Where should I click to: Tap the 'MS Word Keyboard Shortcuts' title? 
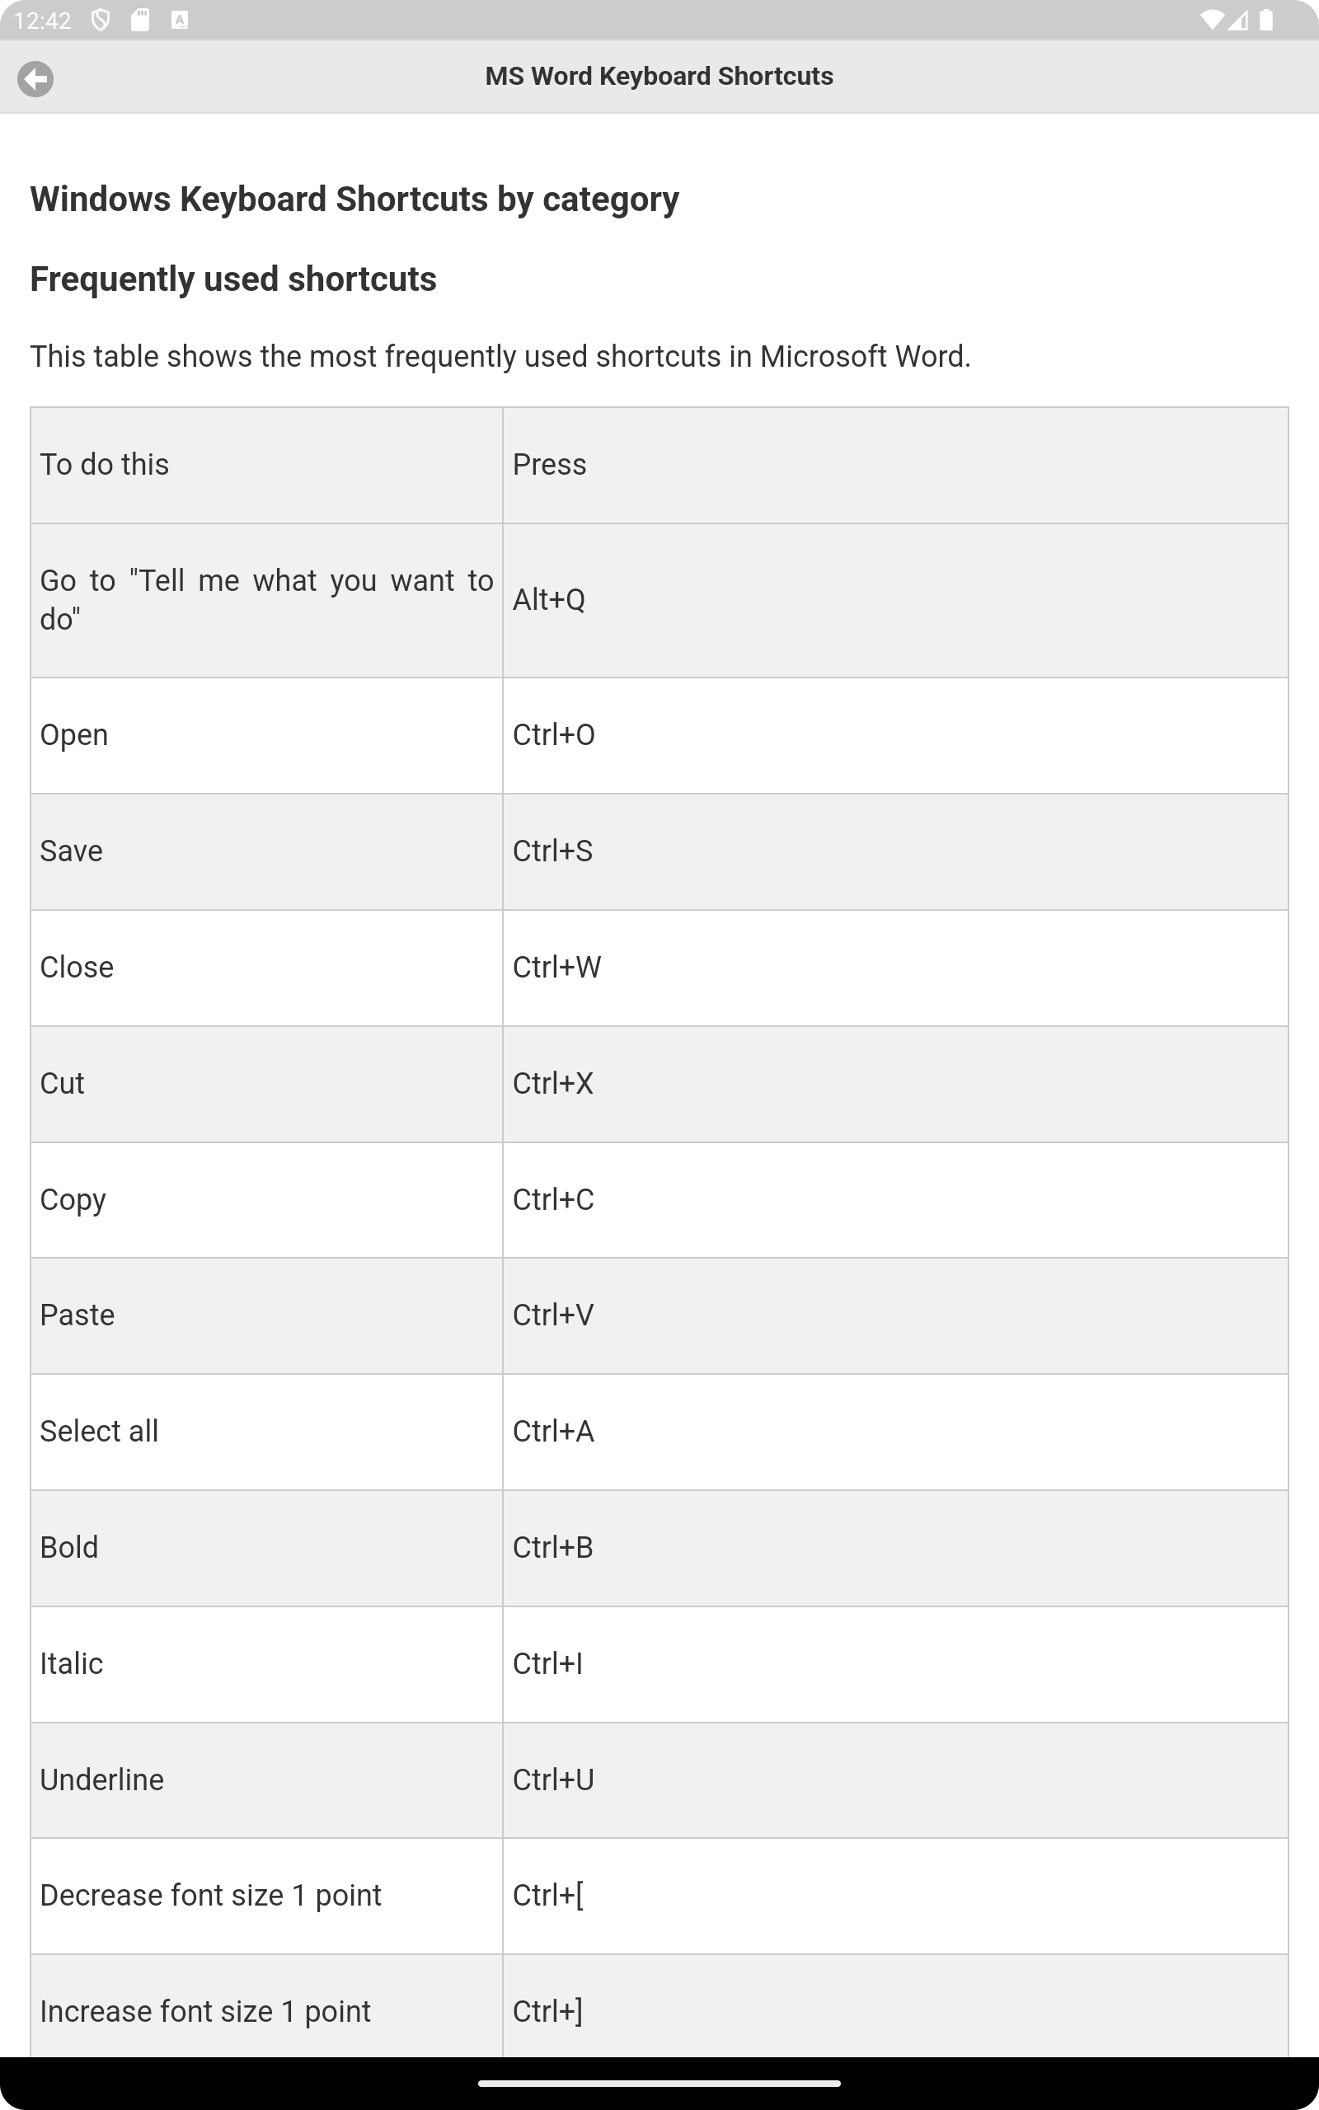659,77
